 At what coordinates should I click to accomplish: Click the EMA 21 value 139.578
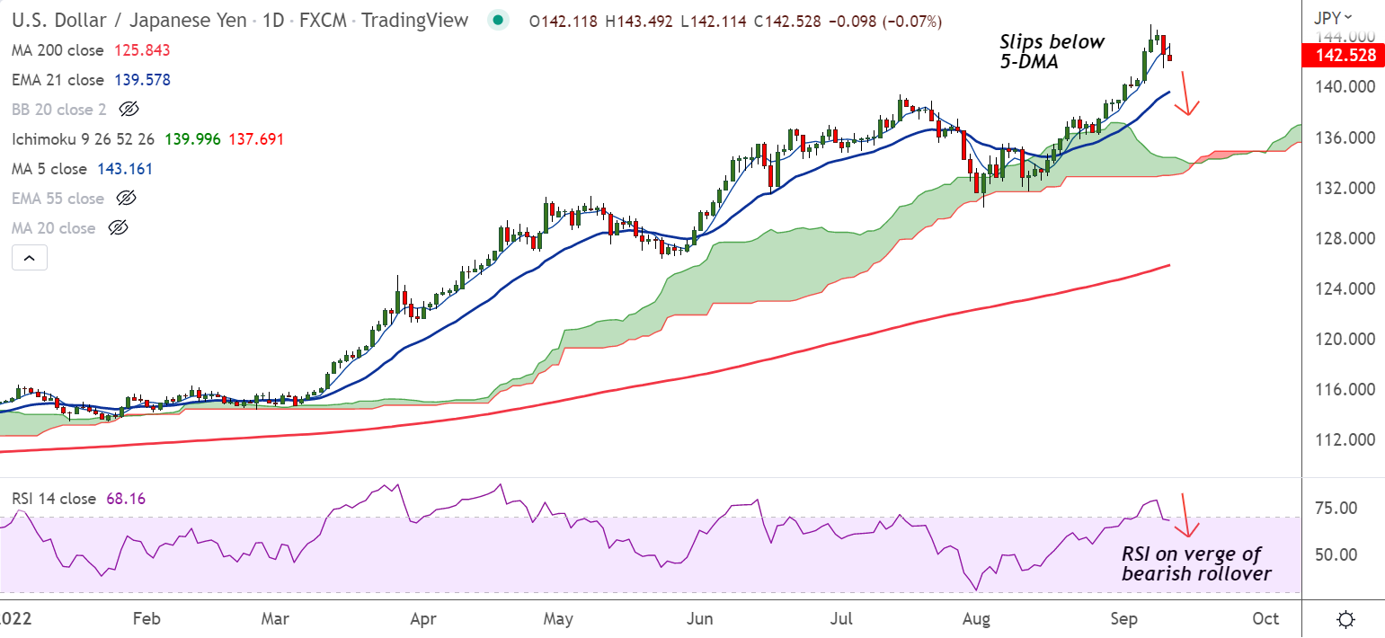(142, 80)
